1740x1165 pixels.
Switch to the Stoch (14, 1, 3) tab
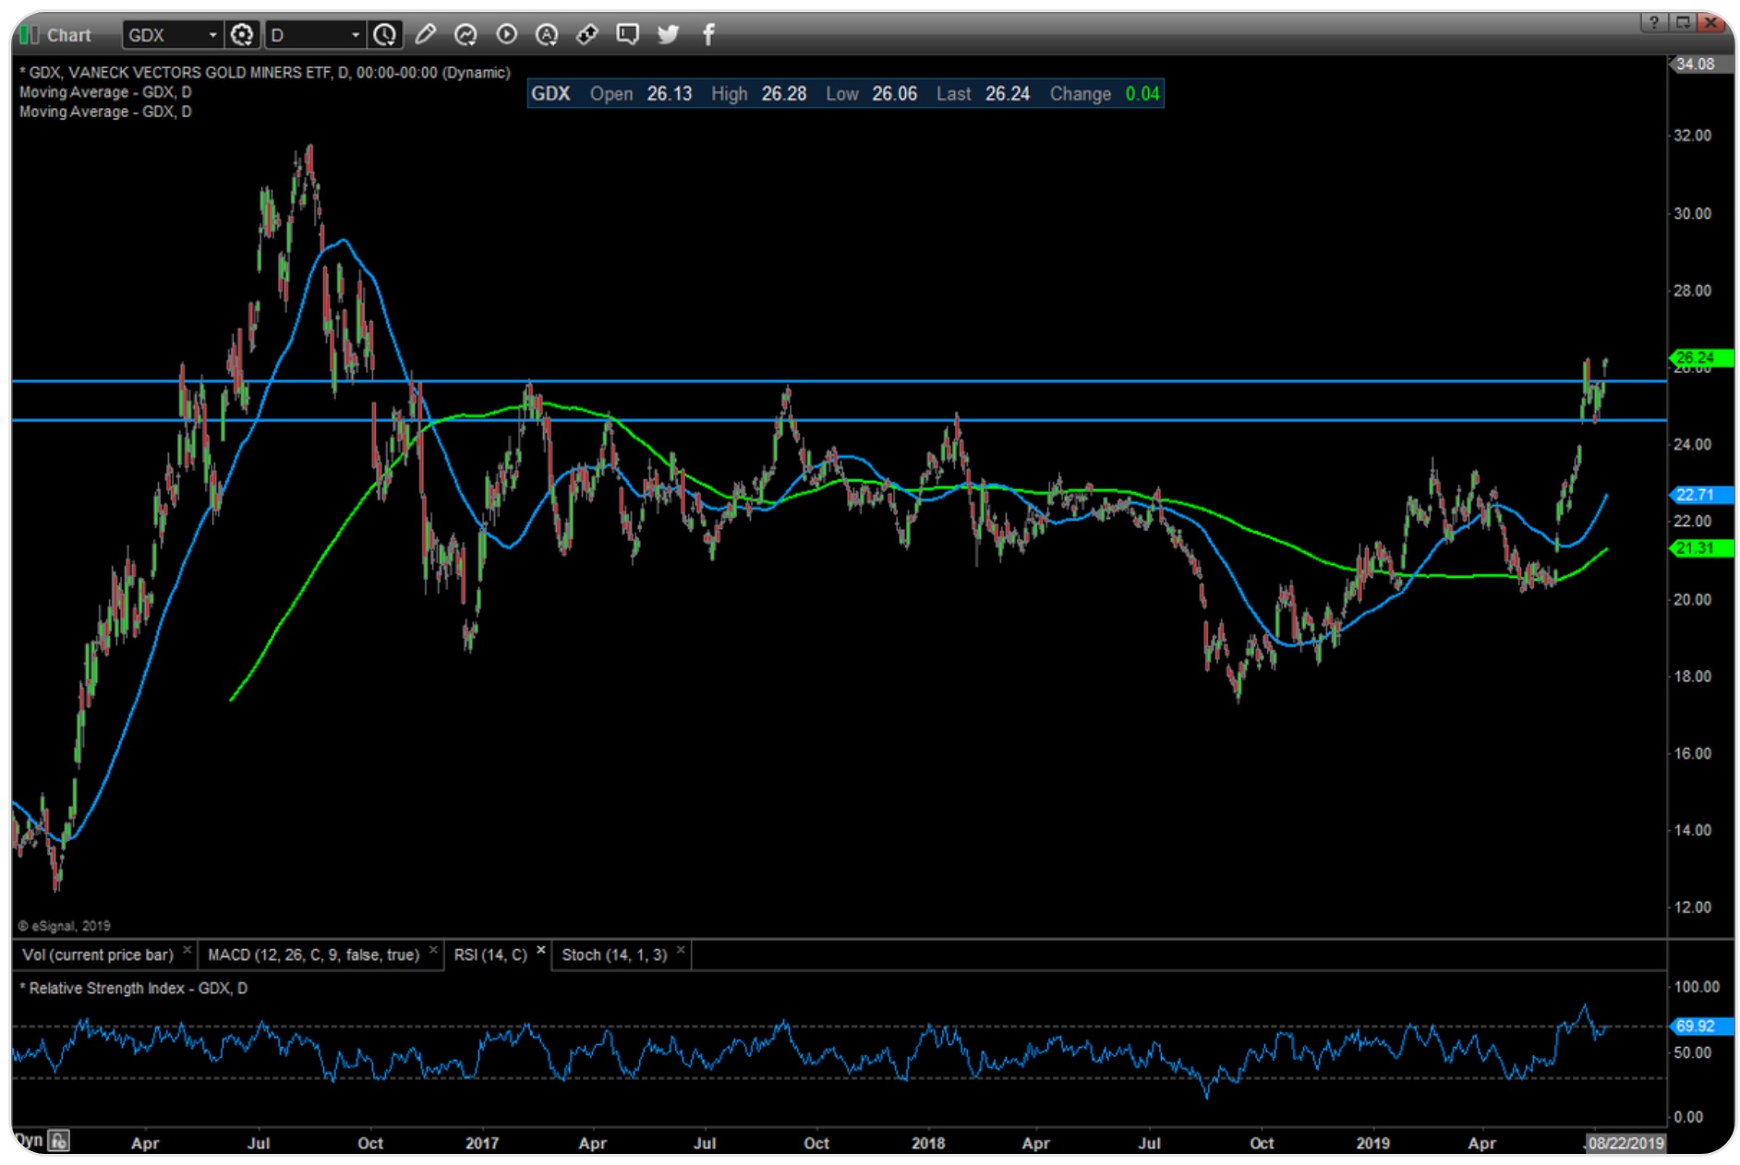pos(613,955)
